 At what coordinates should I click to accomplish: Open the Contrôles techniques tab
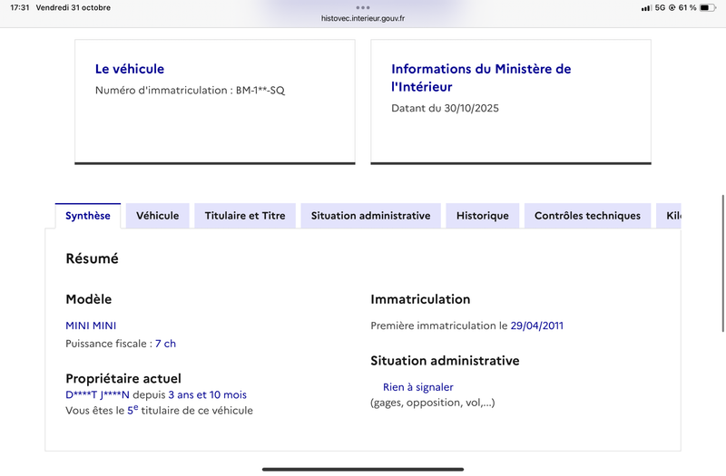587,216
